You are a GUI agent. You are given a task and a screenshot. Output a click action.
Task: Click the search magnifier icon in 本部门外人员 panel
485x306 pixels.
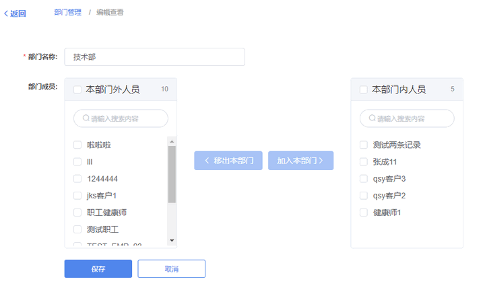[86, 118]
